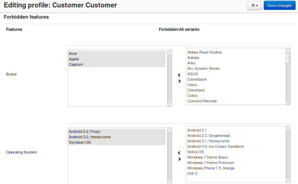Click Save changes button

click(x=279, y=5)
